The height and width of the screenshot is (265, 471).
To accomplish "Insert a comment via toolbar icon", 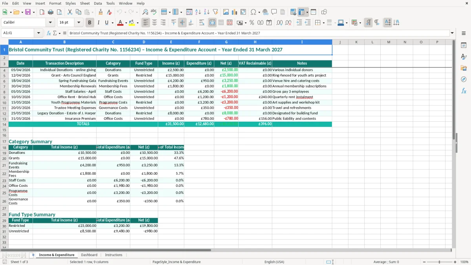I will [274, 12].
